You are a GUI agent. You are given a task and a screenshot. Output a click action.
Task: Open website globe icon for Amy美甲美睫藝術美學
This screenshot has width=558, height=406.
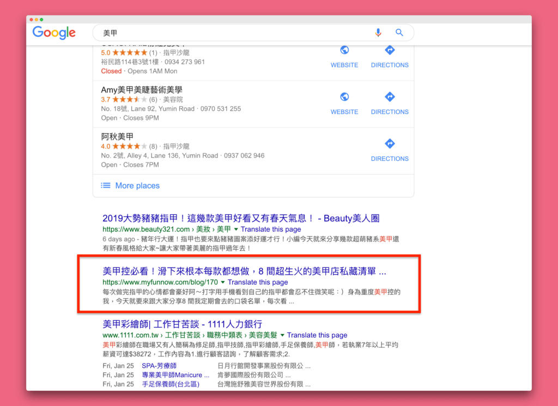click(x=344, y=97)
